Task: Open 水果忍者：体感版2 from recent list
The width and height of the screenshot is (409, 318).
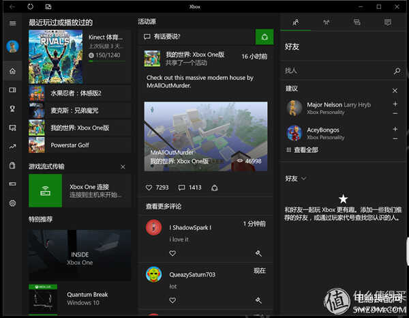Action: click(x=80, y=93)
